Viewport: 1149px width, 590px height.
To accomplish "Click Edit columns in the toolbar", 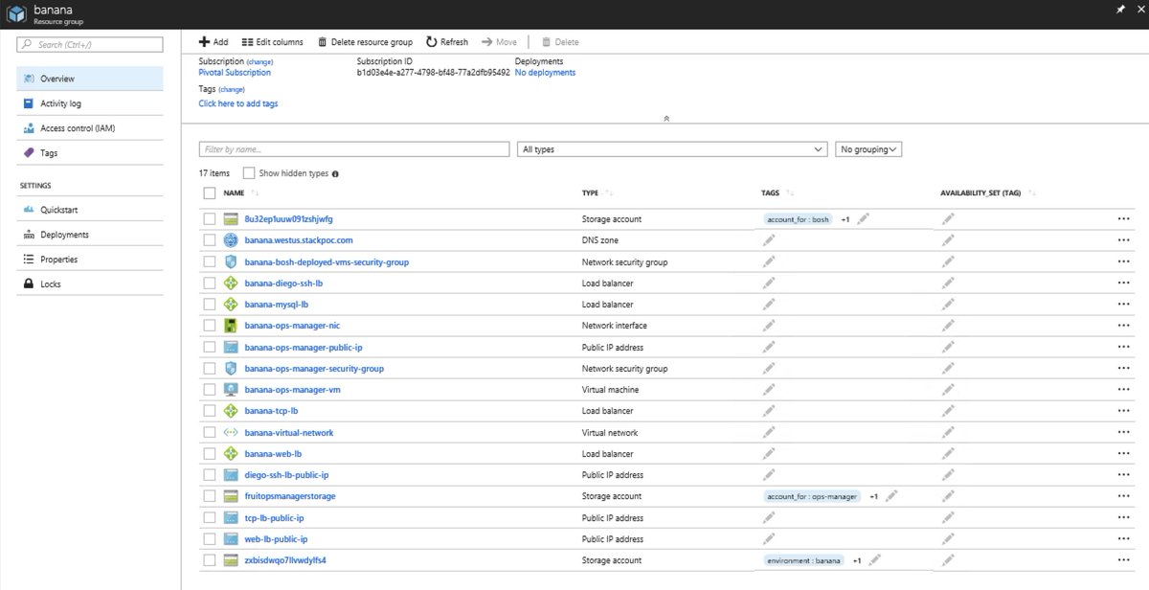I will click(x=273, y=42).
